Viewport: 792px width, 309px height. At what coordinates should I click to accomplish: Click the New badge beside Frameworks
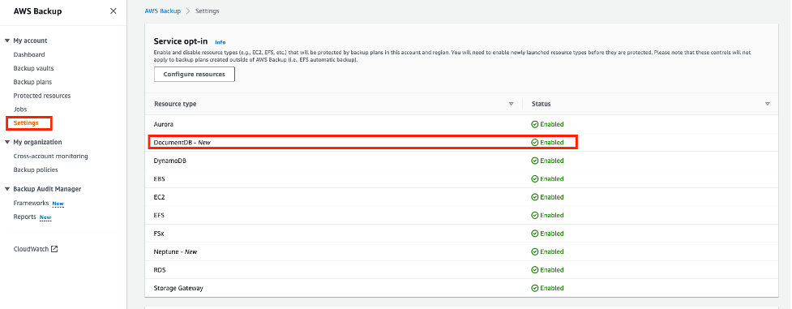(58, 204)
